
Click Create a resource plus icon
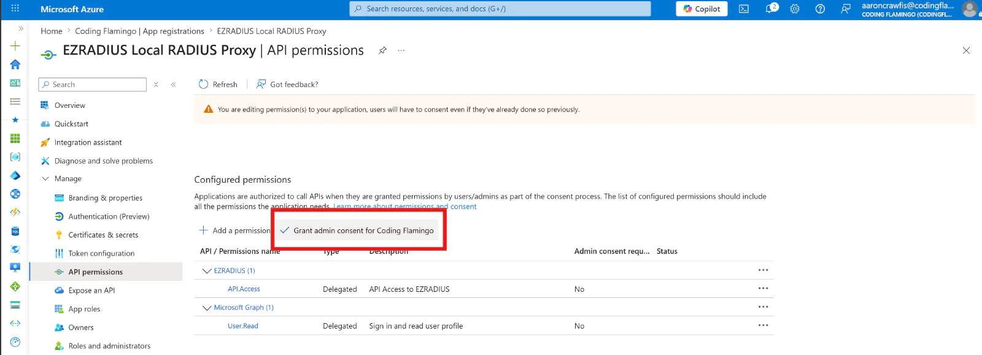(15, 46)
